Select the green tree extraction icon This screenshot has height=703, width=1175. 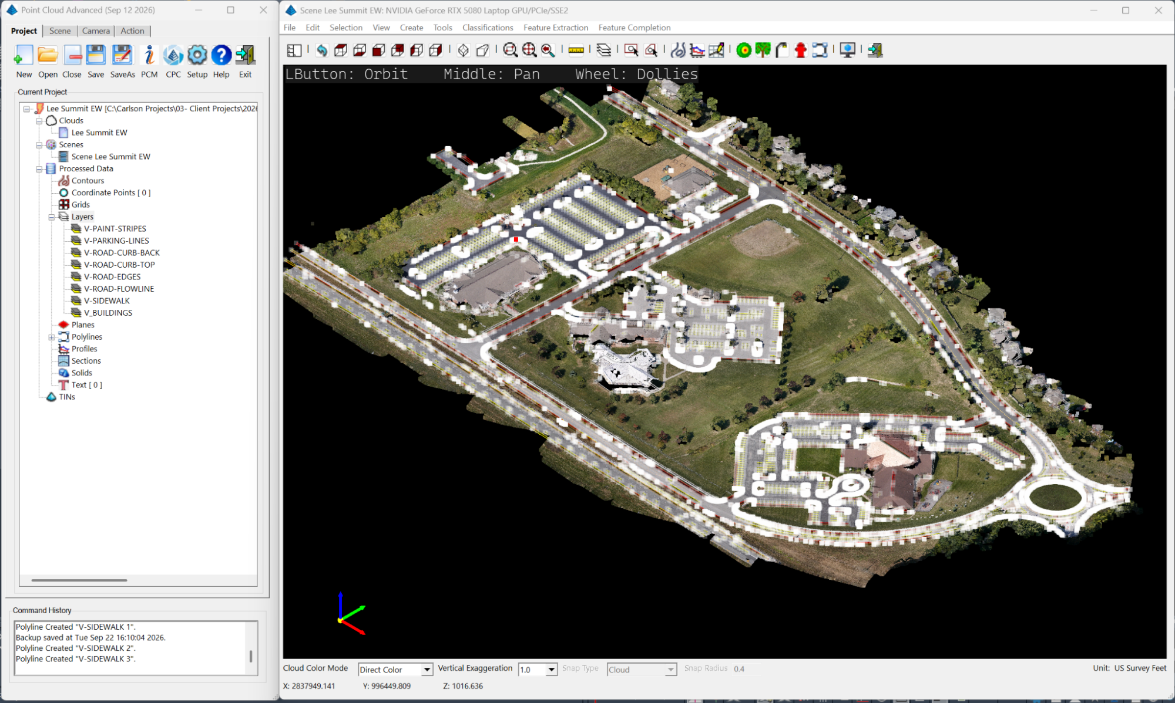coord(763,50)
